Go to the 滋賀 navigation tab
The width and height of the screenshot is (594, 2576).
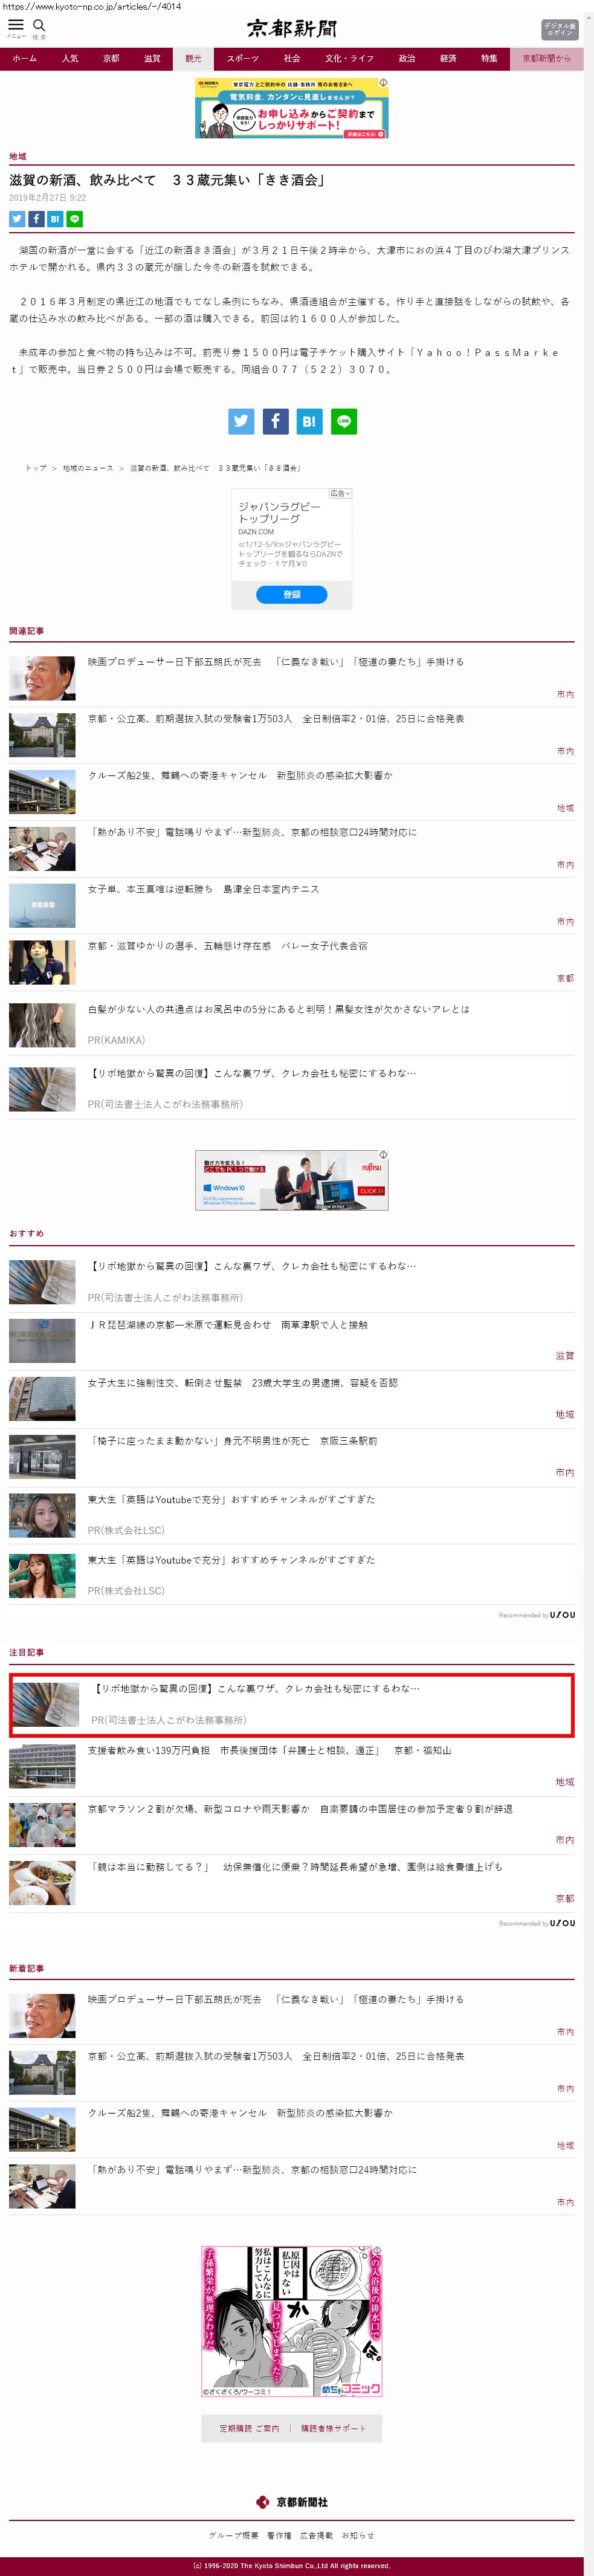point(152,59)
